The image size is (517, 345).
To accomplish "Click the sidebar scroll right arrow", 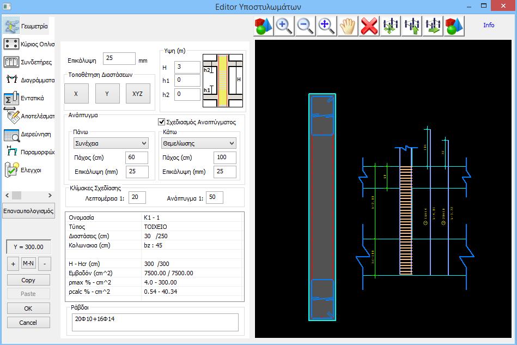I will point(50,195).
